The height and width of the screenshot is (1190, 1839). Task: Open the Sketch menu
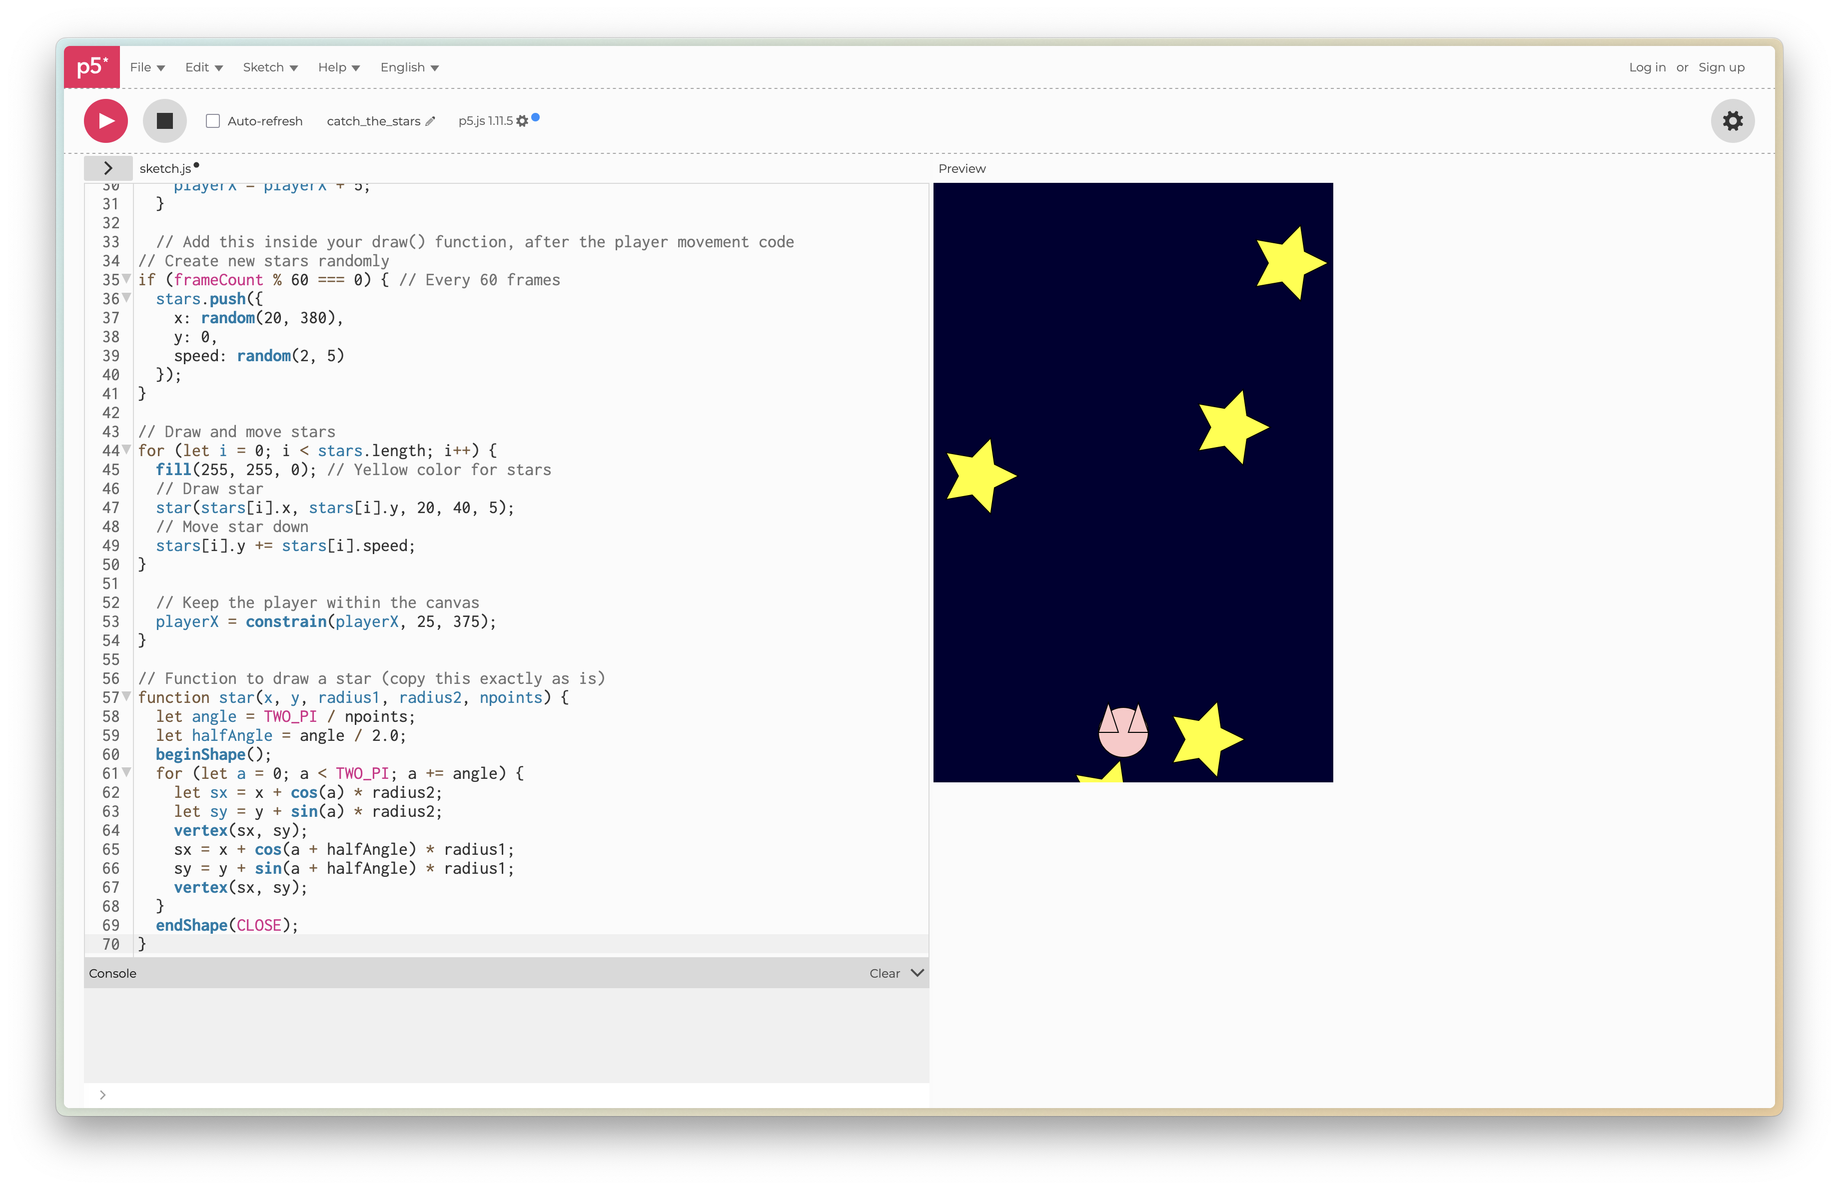click(x=270, y=67)
